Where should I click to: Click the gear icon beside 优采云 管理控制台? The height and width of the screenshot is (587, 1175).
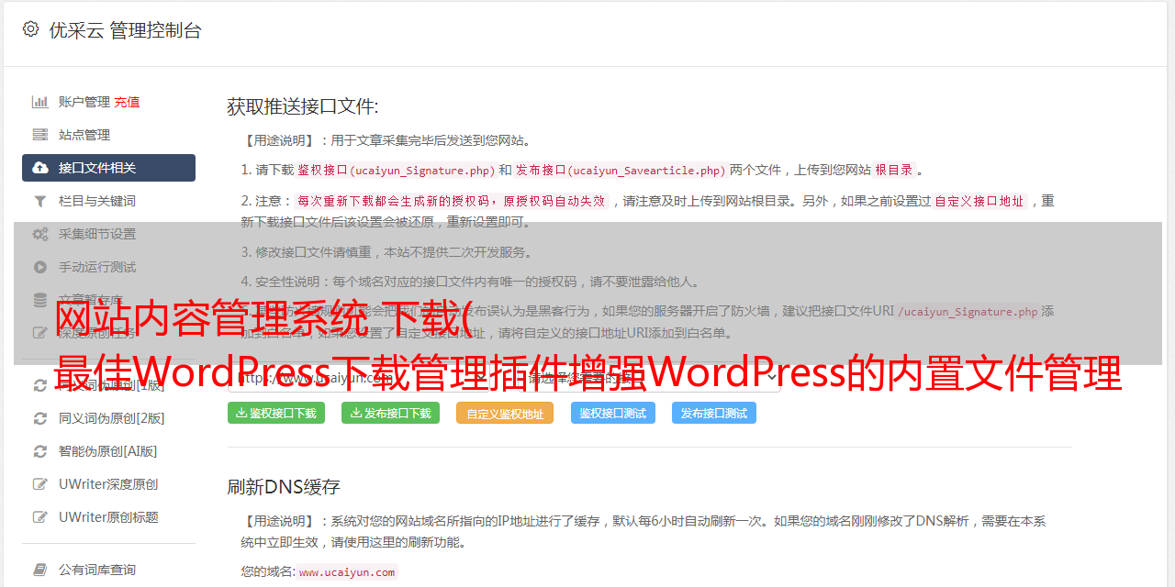tap(30, 29)
